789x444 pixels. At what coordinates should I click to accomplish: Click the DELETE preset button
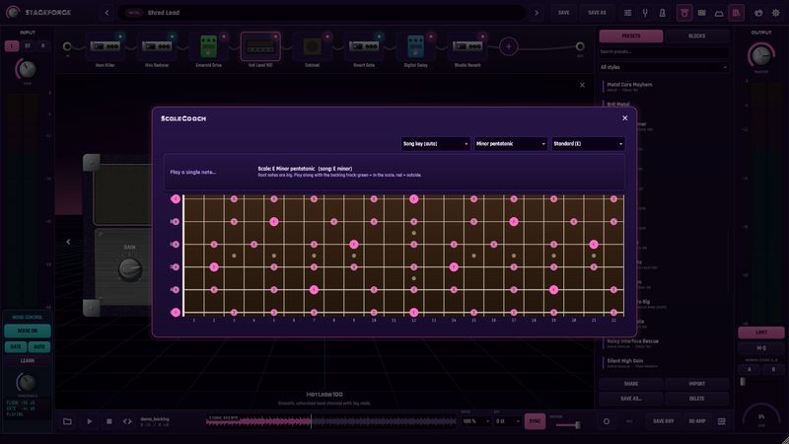point(697,399)
